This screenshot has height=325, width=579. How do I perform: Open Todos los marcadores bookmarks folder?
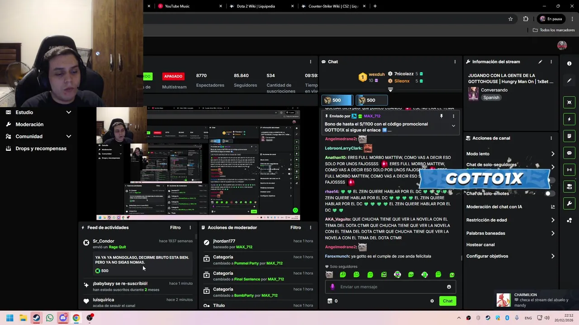554,30
